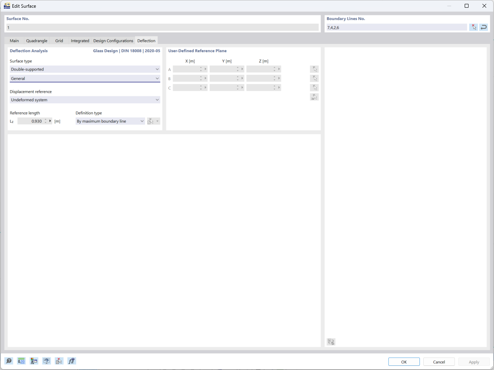Open the help icon in bottom toolbar
Image resolution: width=494 pixels, height=370 pixels.
(8, 361)
